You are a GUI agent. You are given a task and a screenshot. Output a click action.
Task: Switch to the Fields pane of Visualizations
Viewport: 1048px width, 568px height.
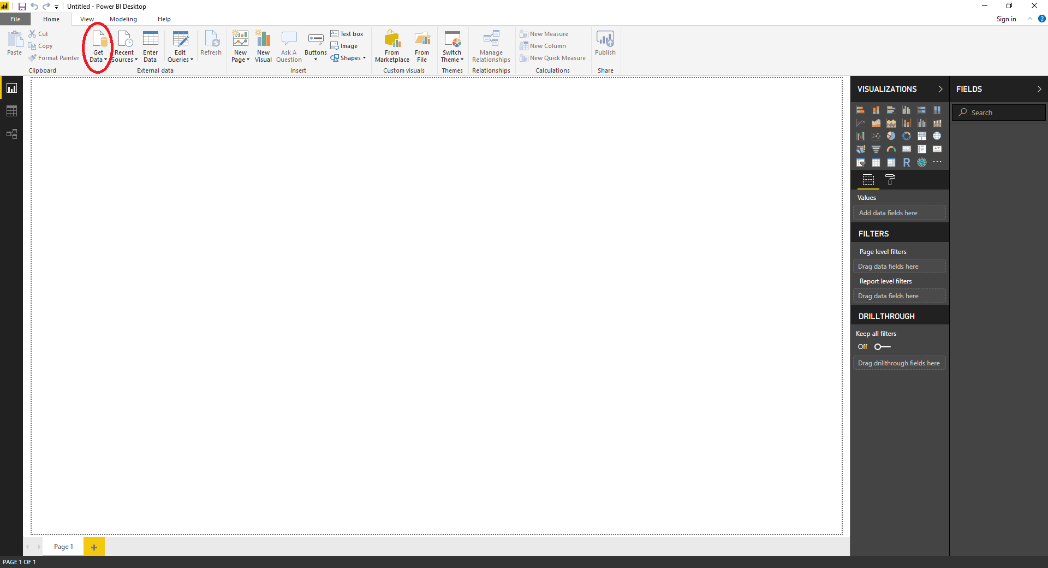coord(868,180)
